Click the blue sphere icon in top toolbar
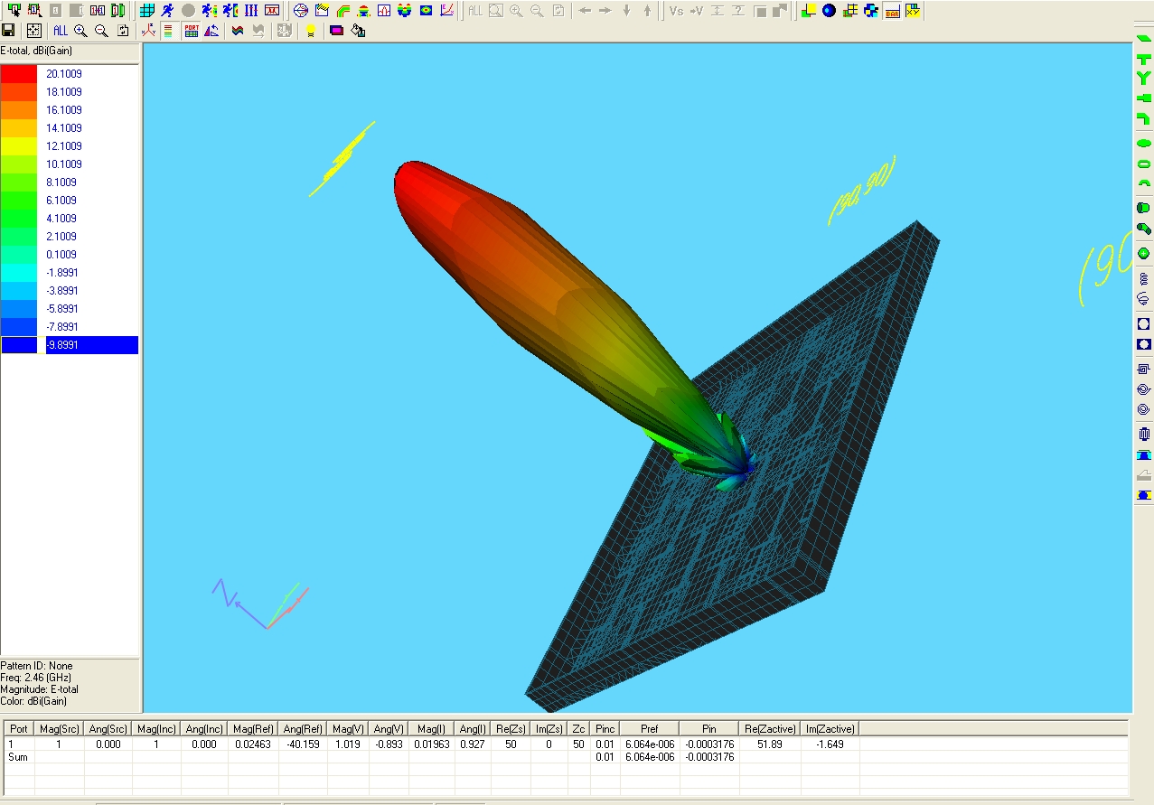 point(829,10)
